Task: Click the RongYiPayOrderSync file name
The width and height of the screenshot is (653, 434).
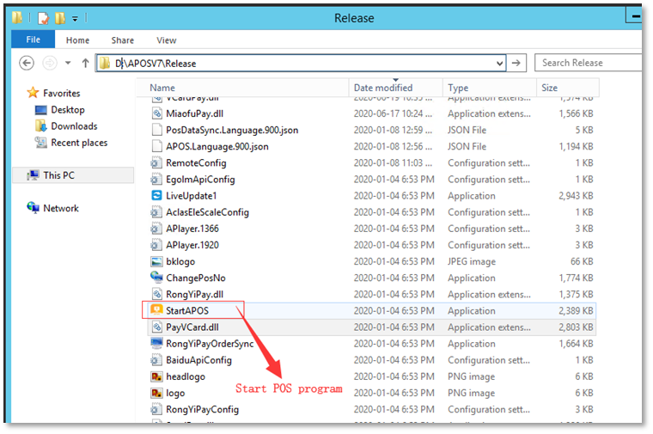Action: (x=210, y=344)
